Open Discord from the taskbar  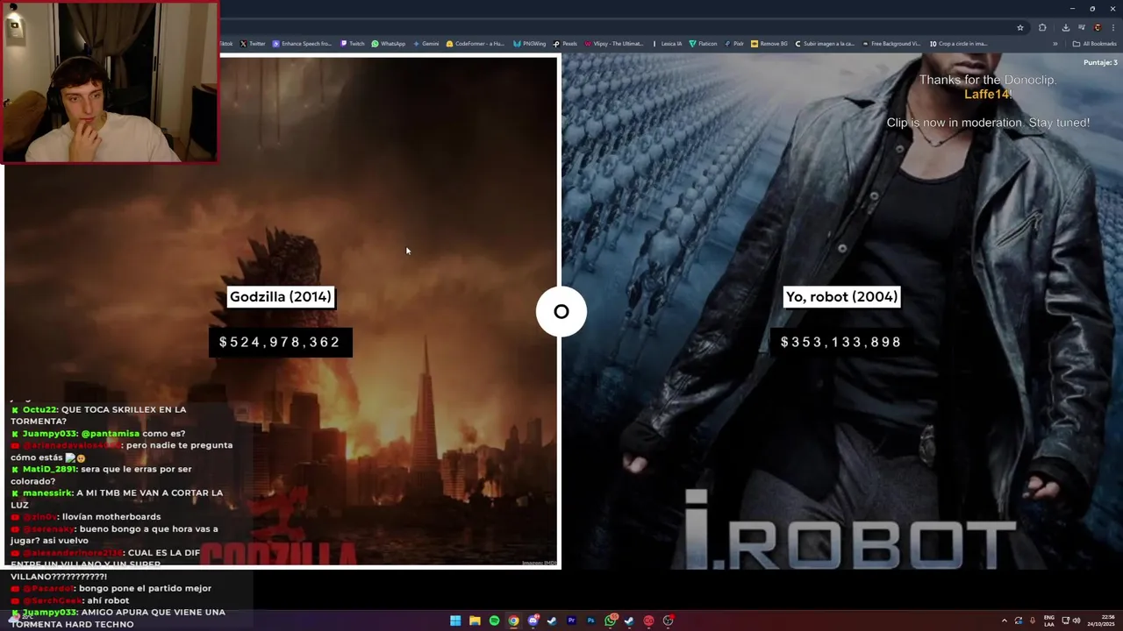coord(533,621)
